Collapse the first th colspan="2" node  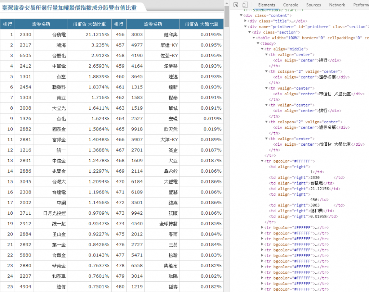coord(266,72)
